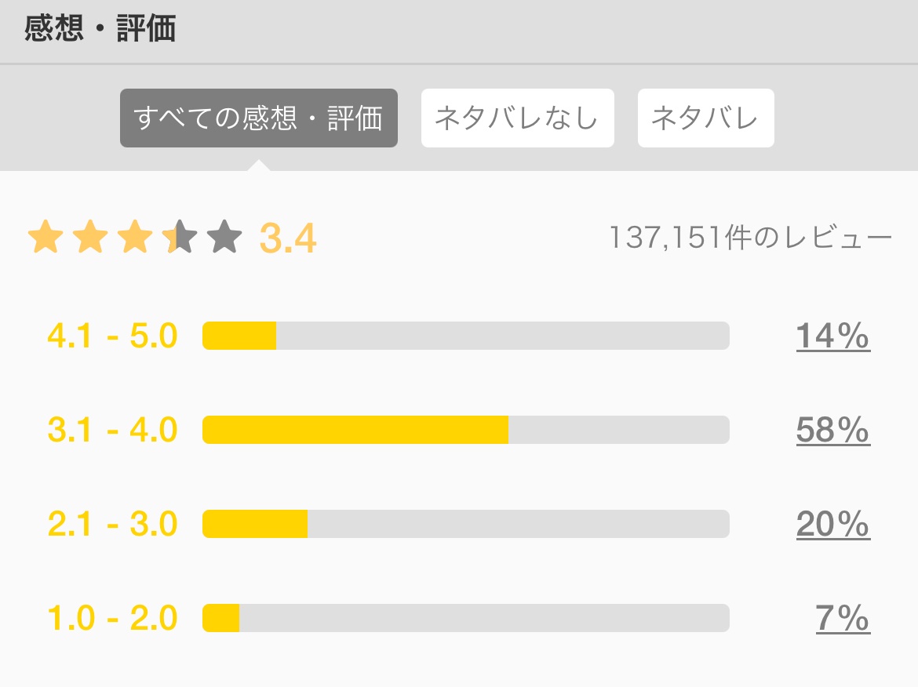Click the first yellow star icon

tap(45, 237)
